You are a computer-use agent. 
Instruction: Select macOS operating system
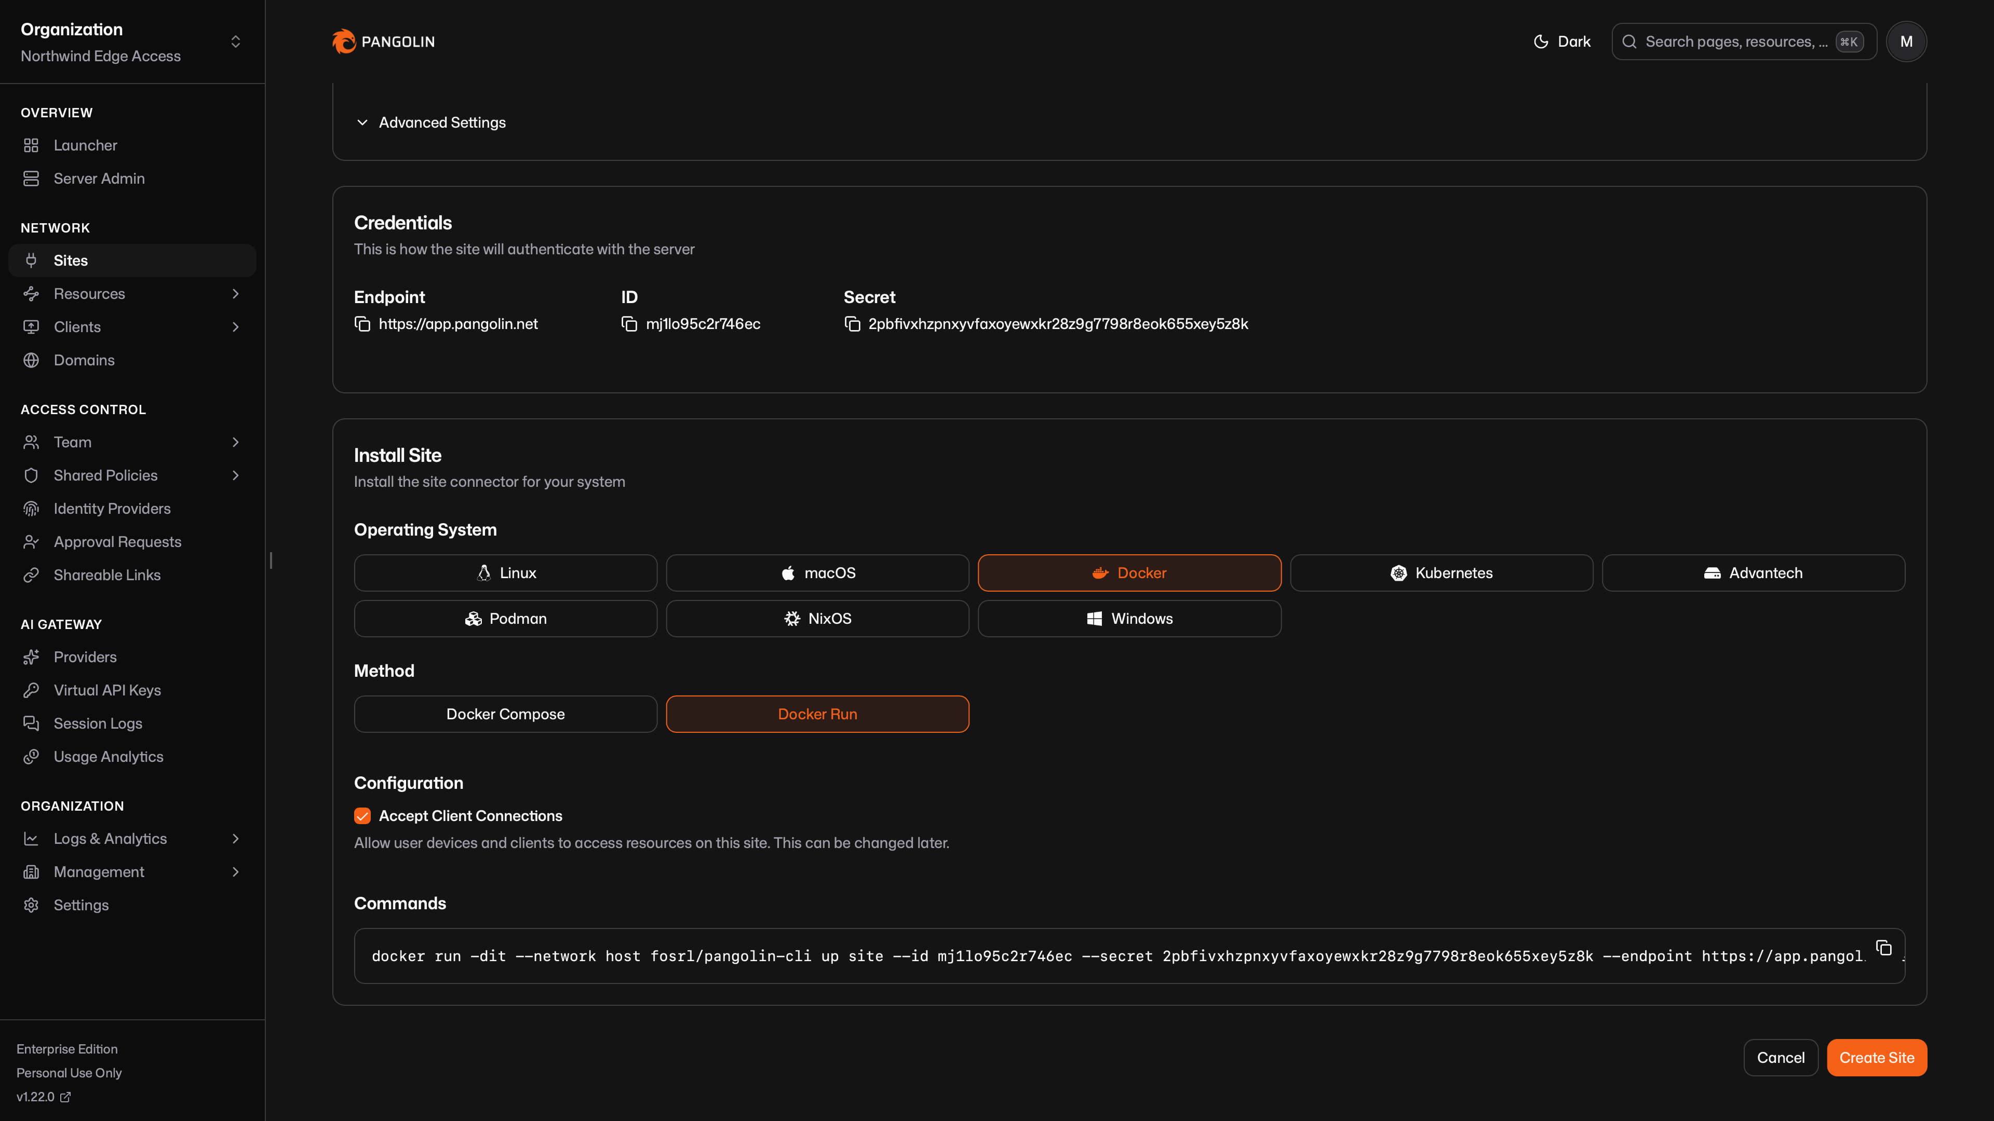(817, 573)
